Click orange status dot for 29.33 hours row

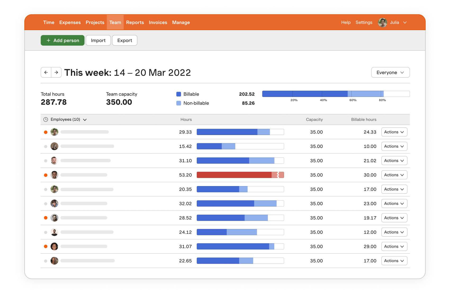pyautogui.click(x=46, y=132)
